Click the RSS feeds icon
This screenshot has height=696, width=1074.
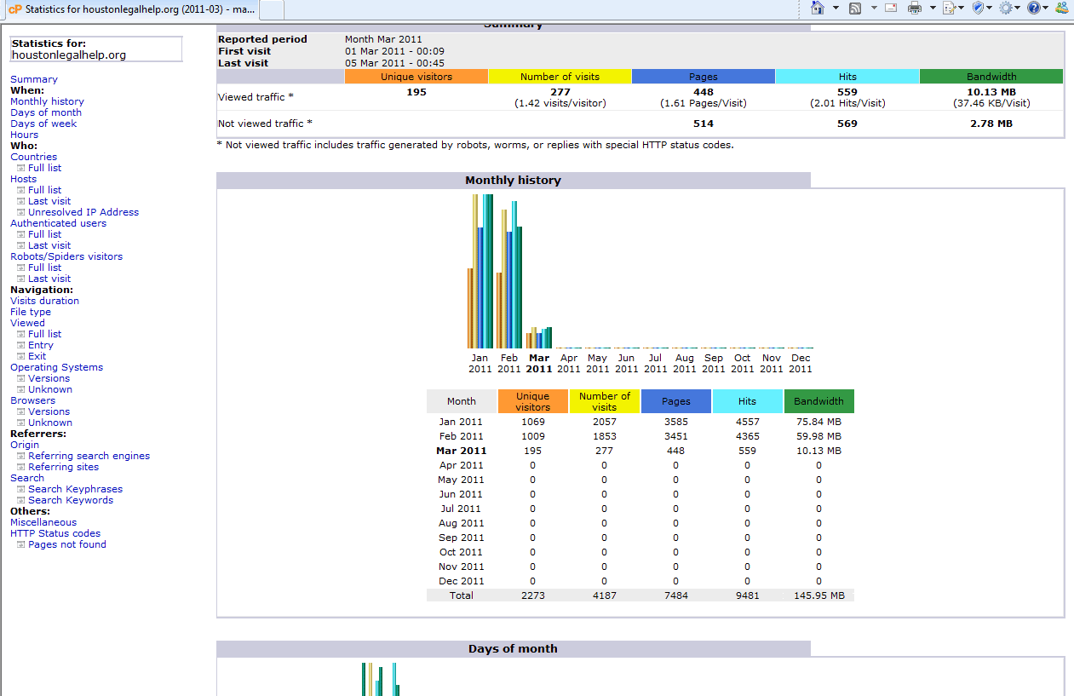point(854,8)
